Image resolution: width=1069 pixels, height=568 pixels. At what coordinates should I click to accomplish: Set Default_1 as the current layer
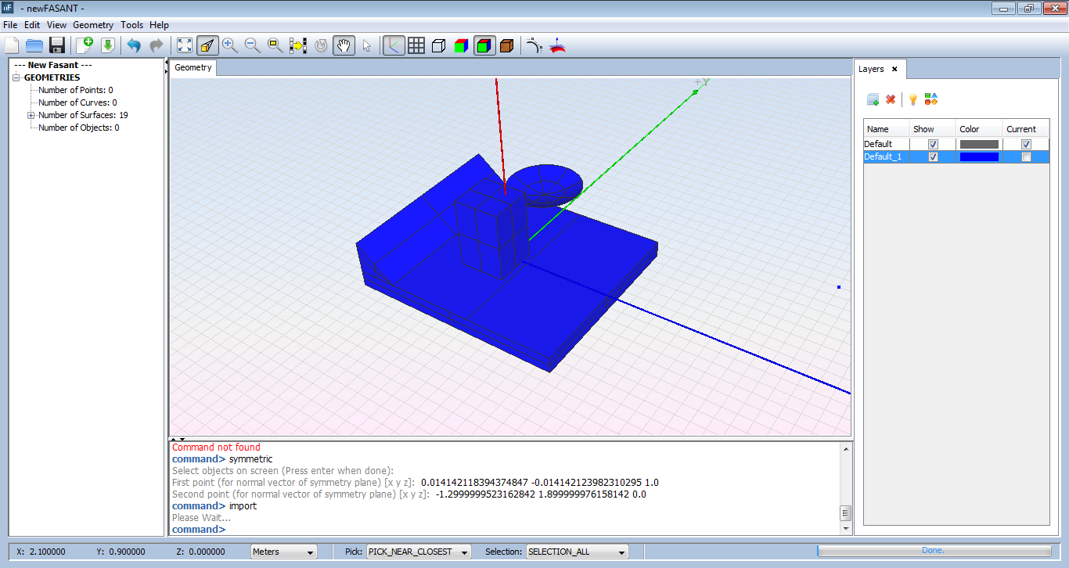coord(1026,157)
